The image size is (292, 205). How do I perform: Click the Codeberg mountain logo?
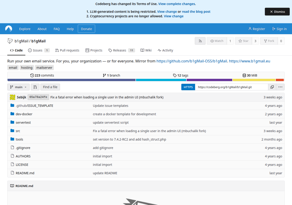pyautogui.click(x=9, y=29)
